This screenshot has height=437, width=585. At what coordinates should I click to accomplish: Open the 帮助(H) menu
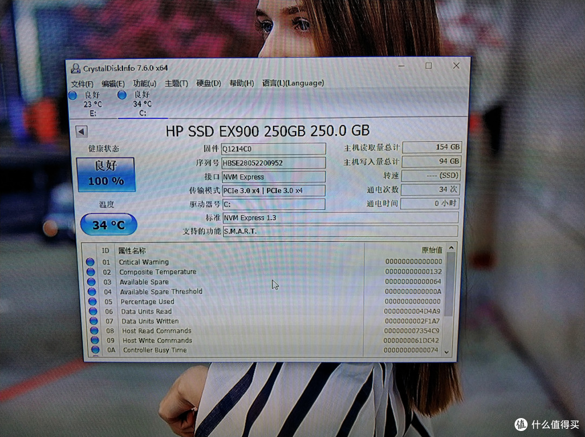242,83
